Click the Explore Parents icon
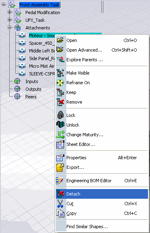 click(x=60, y=59)
